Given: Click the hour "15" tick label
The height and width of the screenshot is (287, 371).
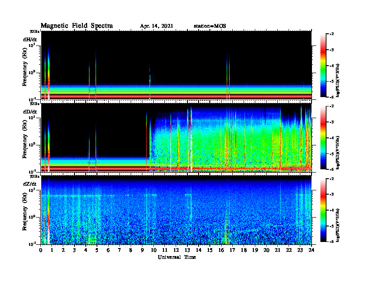Looking at the screenshot, I should click(x=210, y=250).
